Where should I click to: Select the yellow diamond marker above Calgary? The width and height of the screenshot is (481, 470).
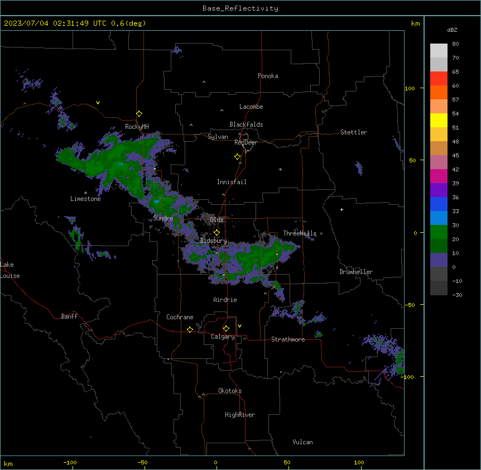tap(226, 329)
